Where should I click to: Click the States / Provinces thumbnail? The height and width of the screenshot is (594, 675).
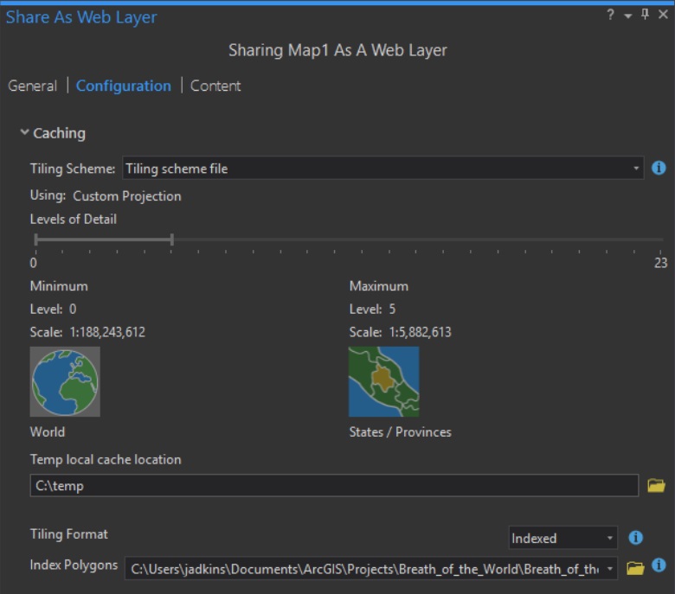tap(383, 382)
